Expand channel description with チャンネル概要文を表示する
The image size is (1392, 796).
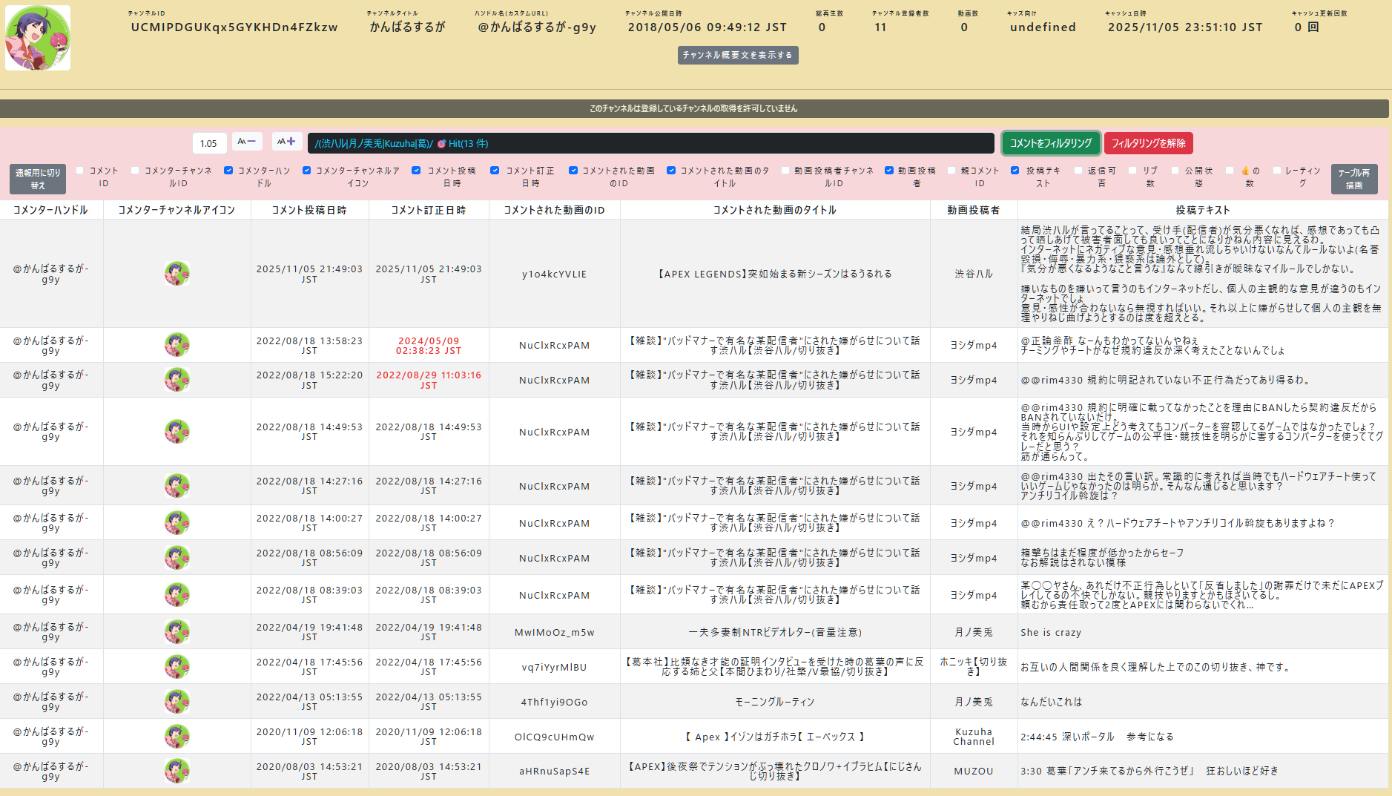(737, 56)
